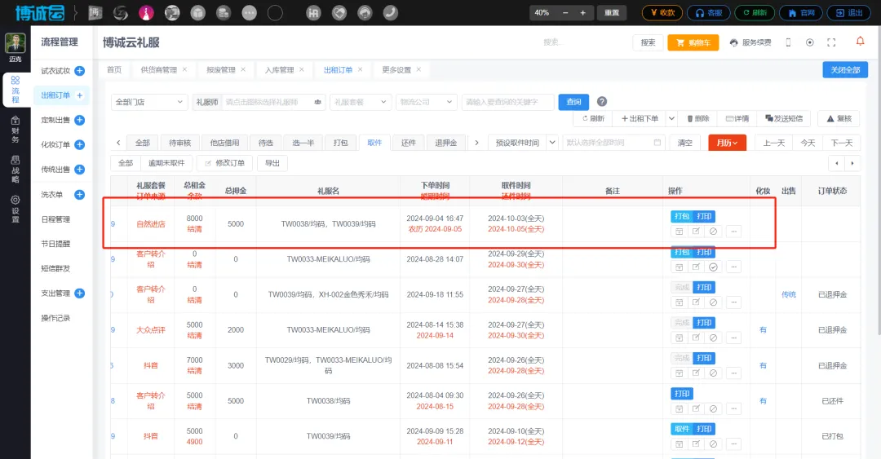881x459 pixels.
Task: Select the 还件 status tab
Action: pyautogui.click(x=408, y=143)
